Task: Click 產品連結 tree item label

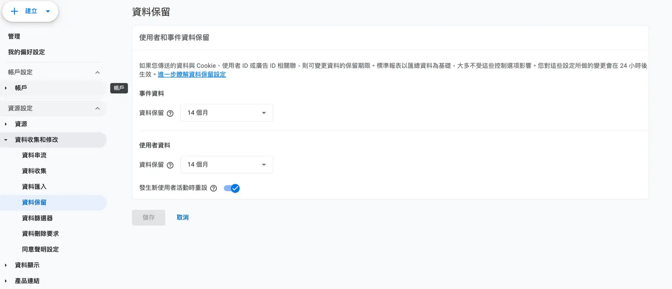Action: click(27, 281)
